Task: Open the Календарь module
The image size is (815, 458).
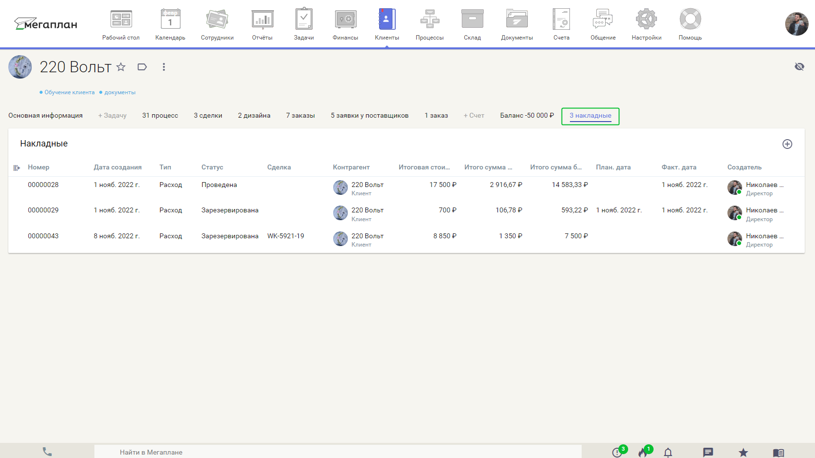Action: click(x=170, y=24)
